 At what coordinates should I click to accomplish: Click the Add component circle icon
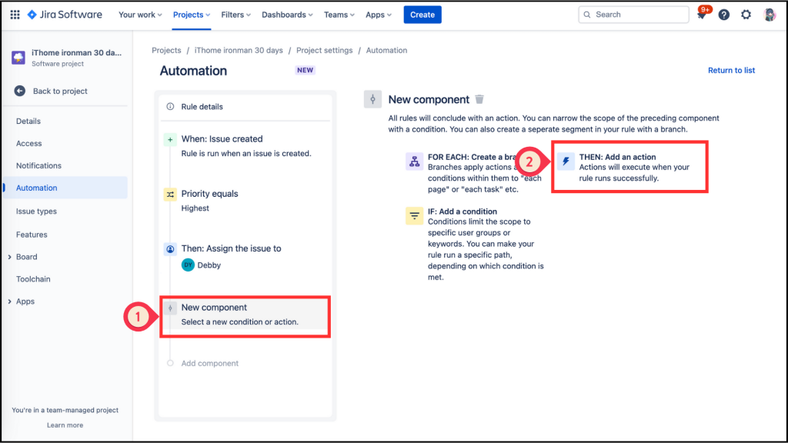tap(170, 363)
